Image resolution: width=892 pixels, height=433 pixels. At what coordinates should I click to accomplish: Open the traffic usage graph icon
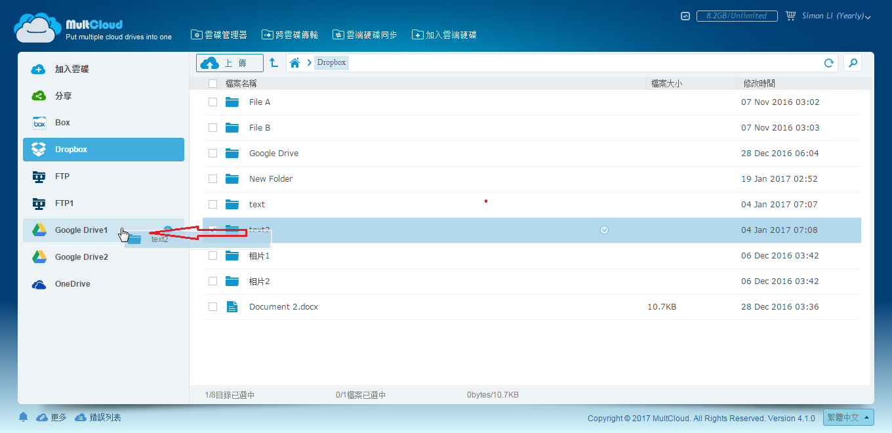tap(685, 16)
